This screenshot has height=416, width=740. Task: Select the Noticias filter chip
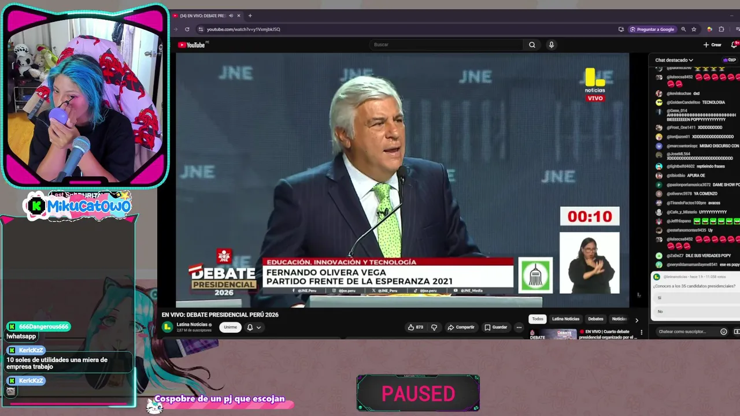click(619, 319)
